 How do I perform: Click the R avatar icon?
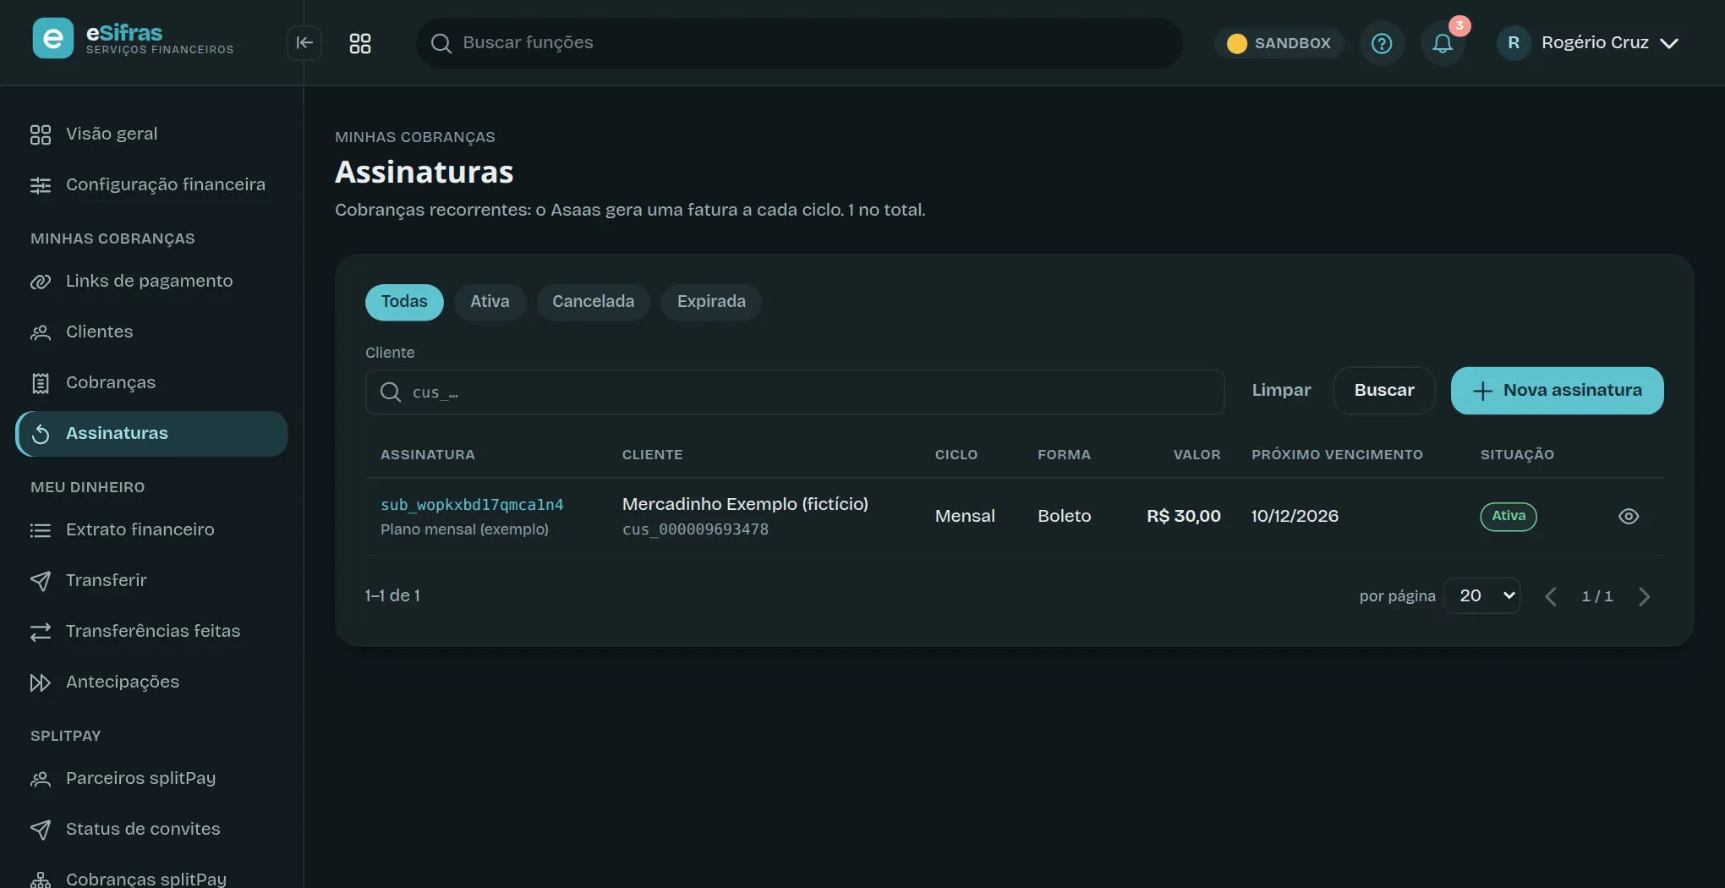point(1514,43)
